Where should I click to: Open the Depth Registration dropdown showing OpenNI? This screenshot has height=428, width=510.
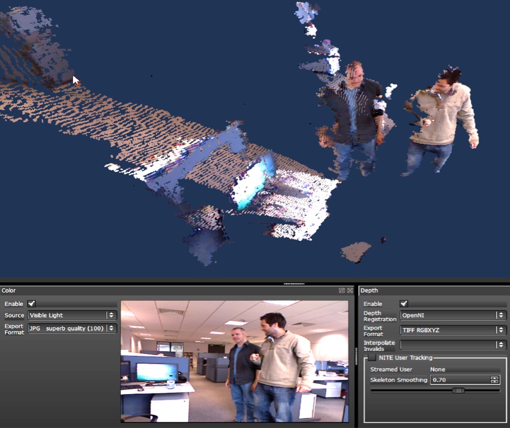pos(453,315)
